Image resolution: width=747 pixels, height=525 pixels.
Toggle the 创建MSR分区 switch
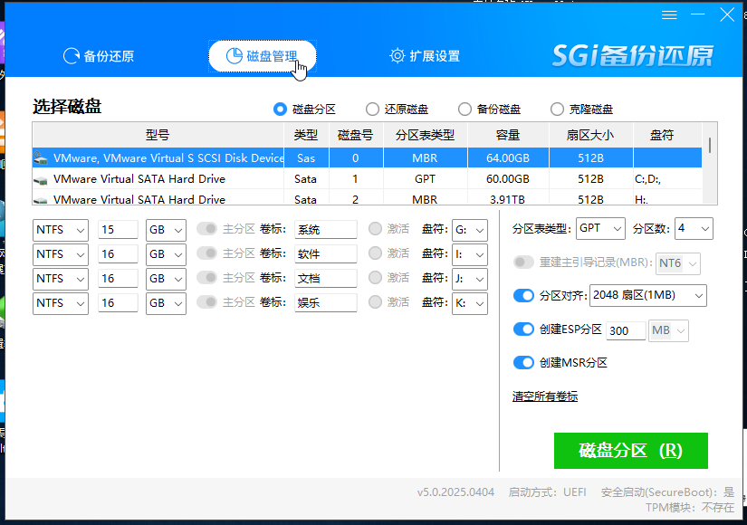[x=523, y=363]
